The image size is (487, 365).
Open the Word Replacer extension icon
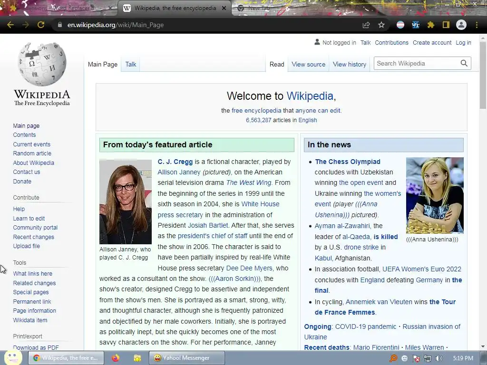(416, 25)
